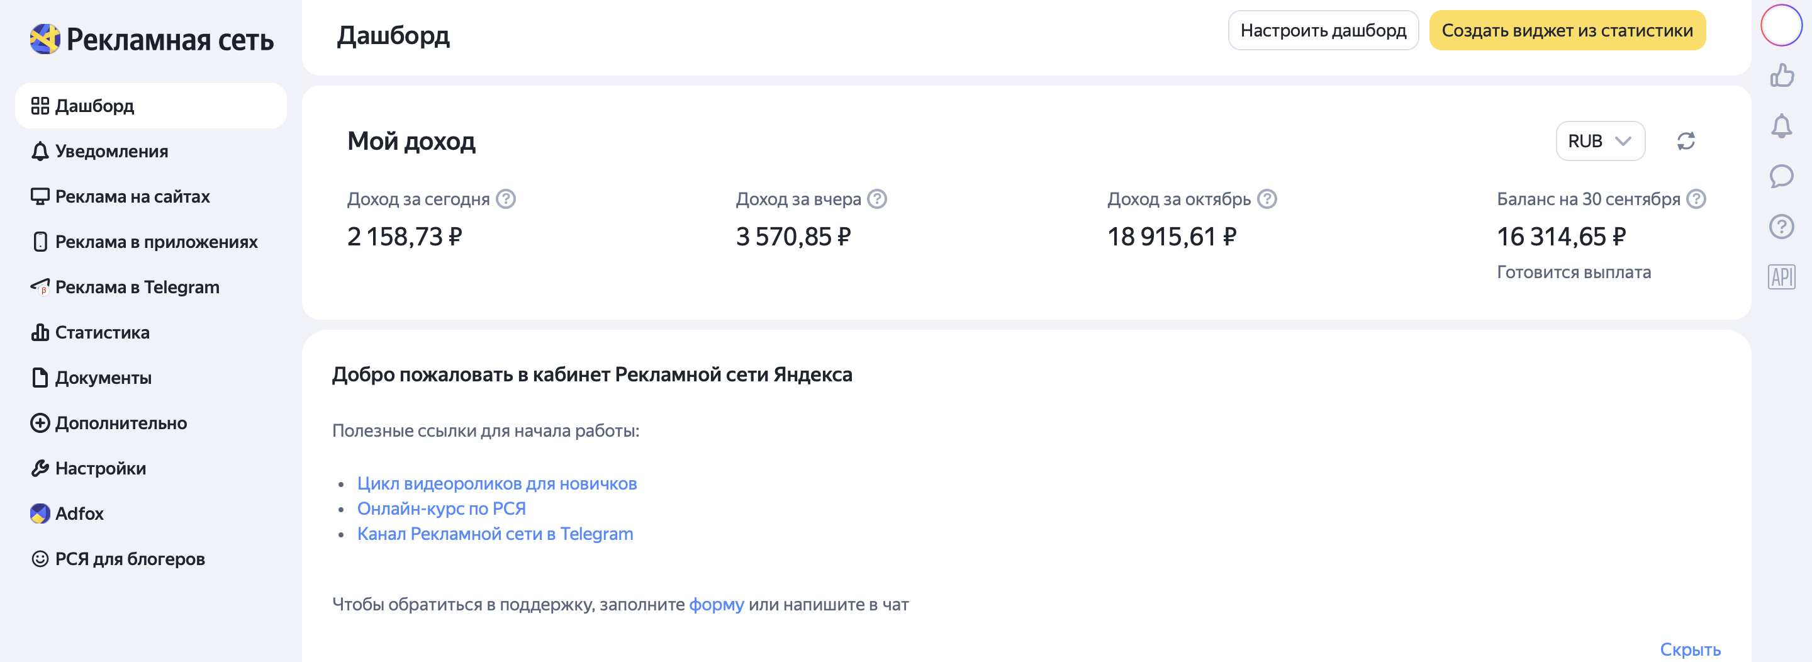Click the help question mark in right sidebar

(x=1781, y=227)
